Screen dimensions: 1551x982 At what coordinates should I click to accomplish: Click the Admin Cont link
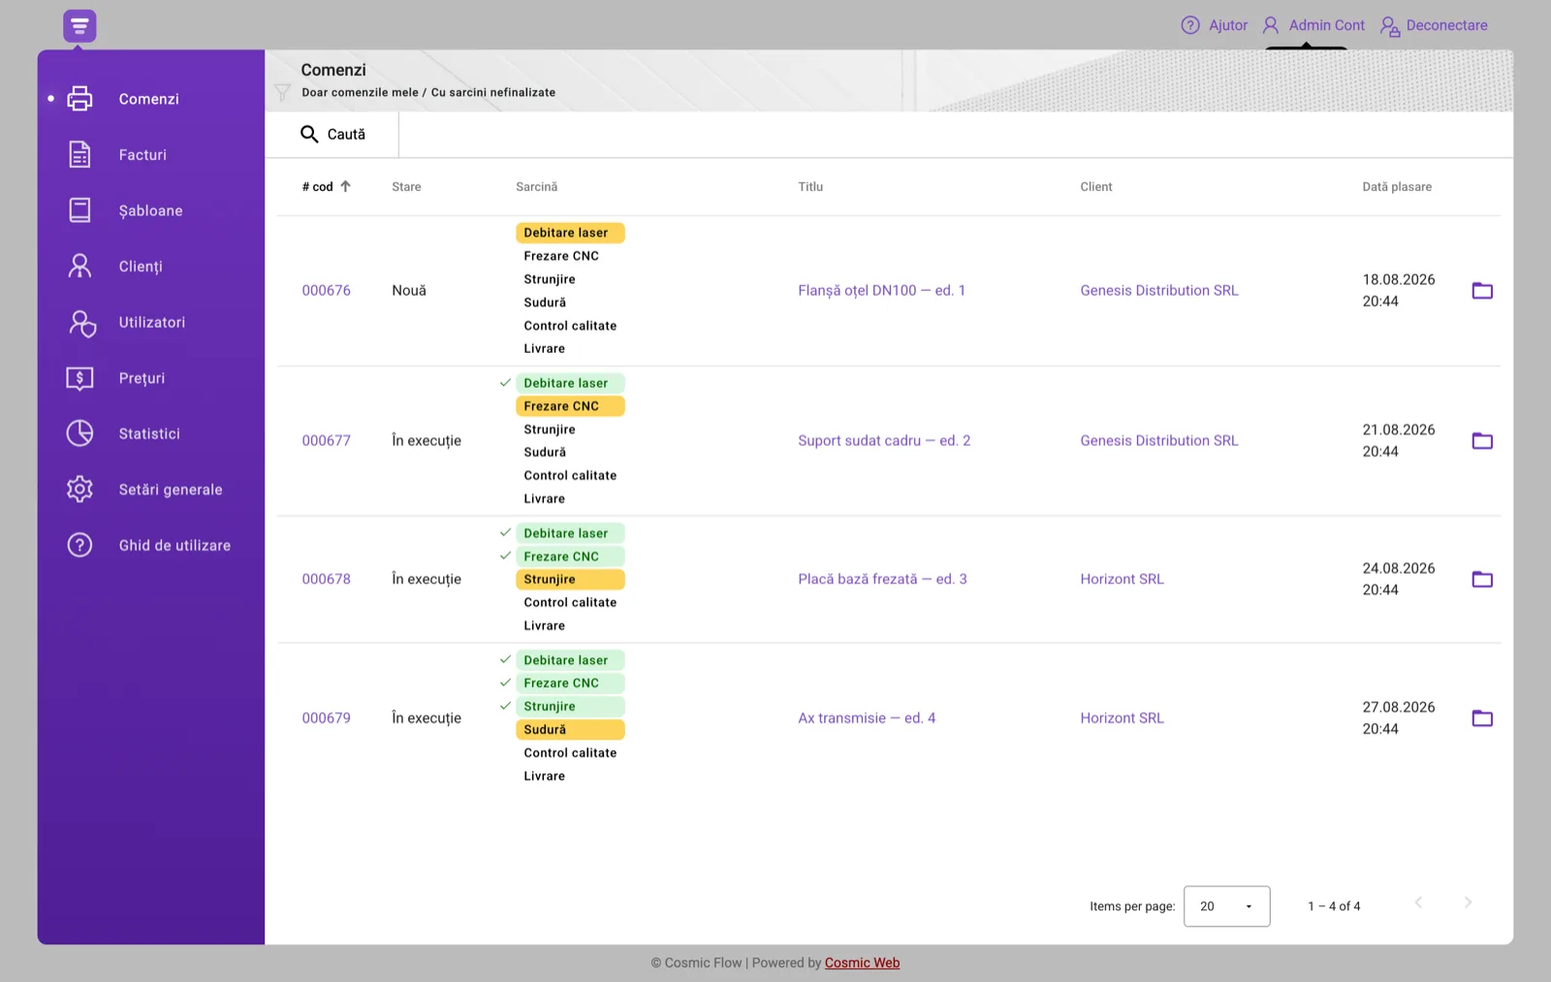(x=1314, y=25)
